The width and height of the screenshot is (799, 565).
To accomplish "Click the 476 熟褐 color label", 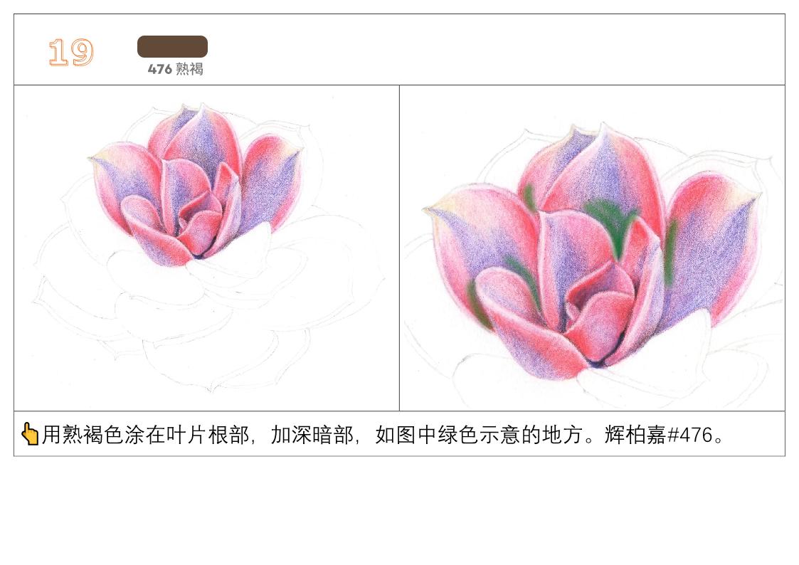I will tap(175, 69).
